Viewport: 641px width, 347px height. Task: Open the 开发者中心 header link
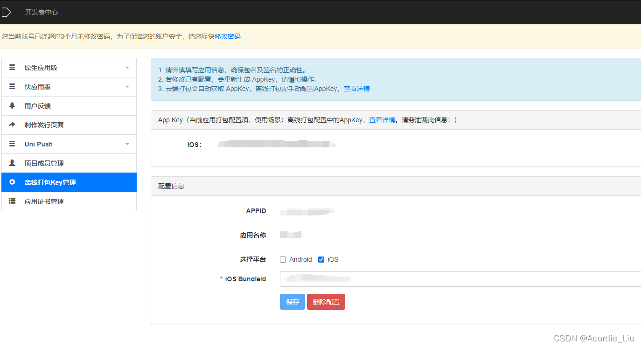(x=42, y=12)
